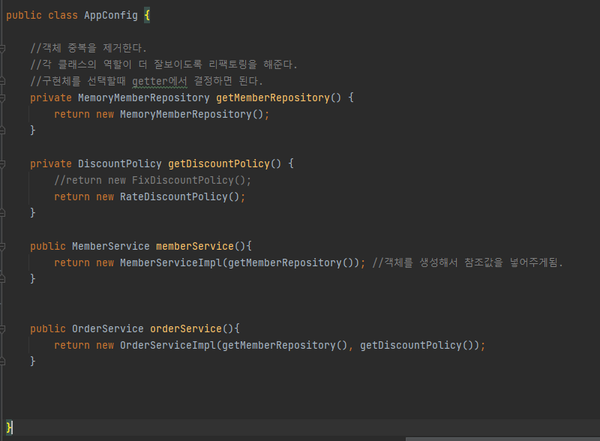The height and width of the screenshot is (441, 600).
Task: Click the 'return' keyword before 'new MemberServiceImpl'
Action: point(72,262)
